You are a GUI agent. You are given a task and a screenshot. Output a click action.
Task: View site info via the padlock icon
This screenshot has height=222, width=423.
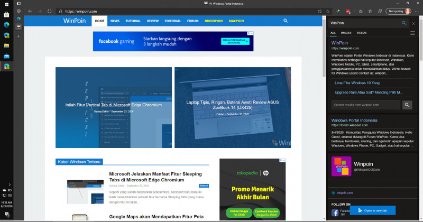[60, 11]
